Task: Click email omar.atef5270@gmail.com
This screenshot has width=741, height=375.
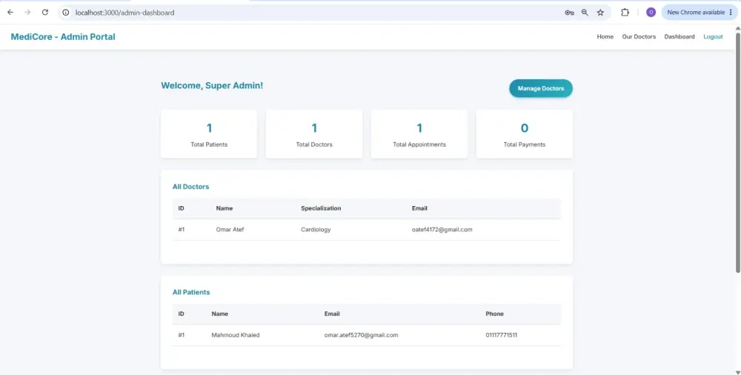Action: click(361, 335)
